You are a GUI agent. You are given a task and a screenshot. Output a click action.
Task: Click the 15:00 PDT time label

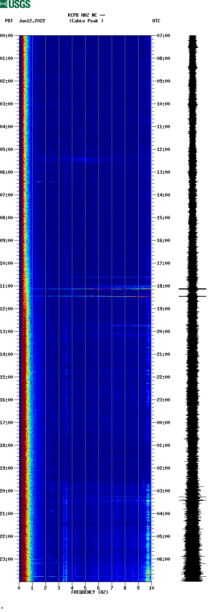click(x=7, y=377)
